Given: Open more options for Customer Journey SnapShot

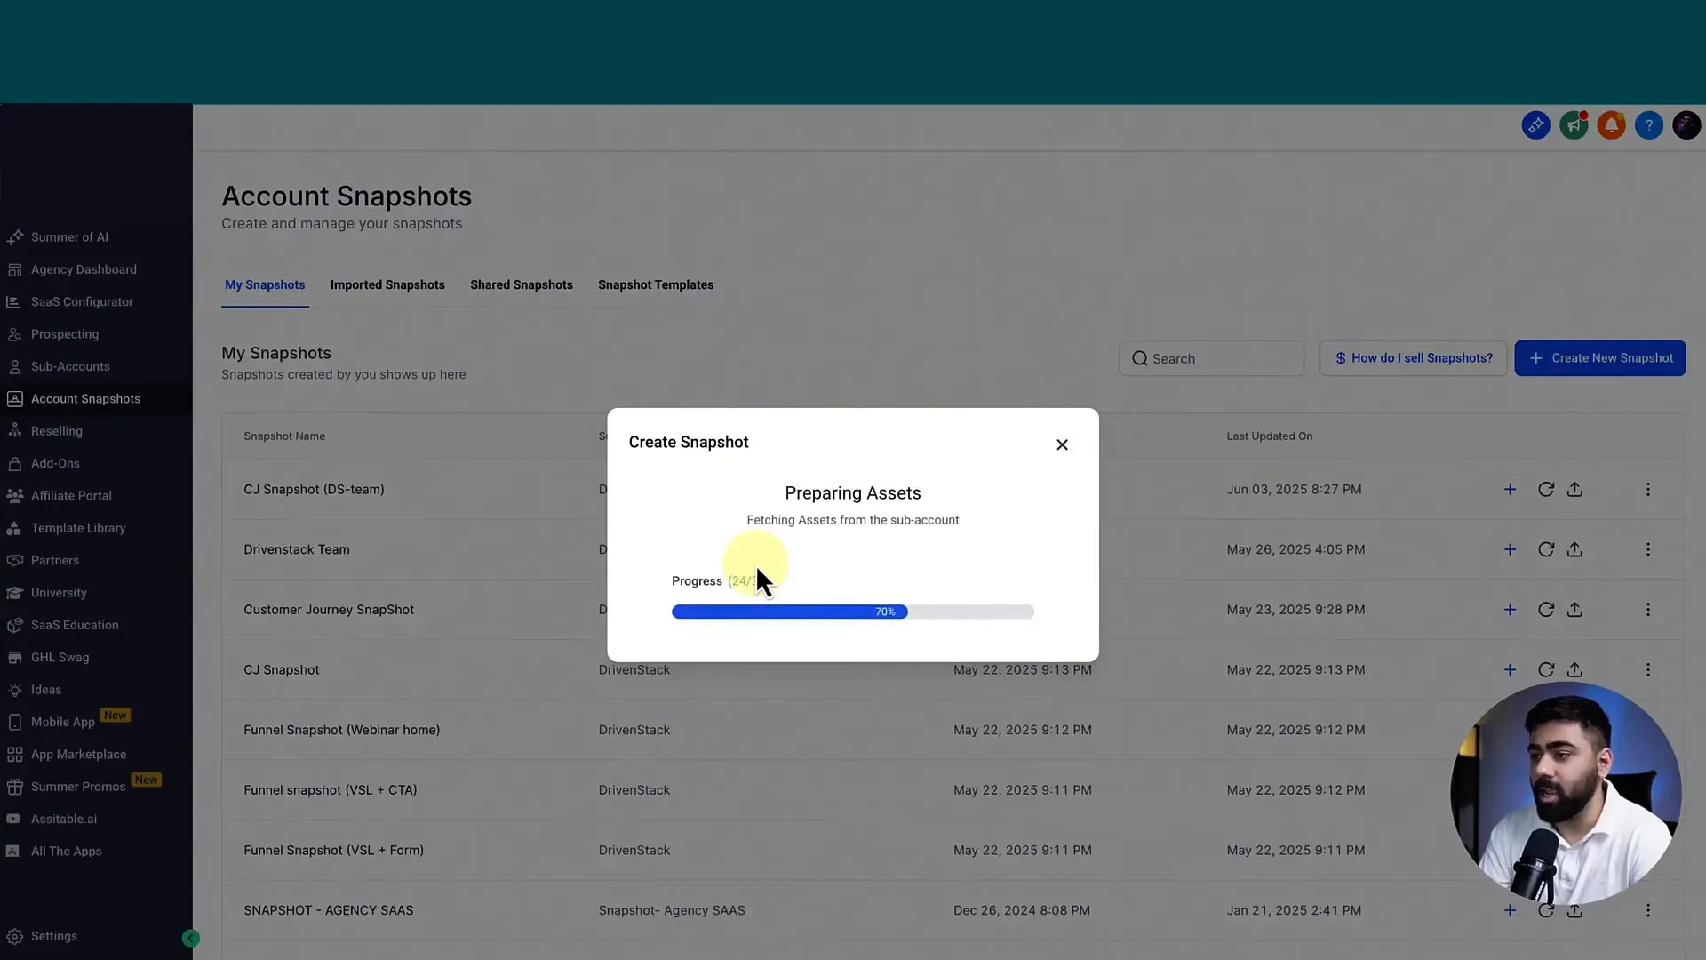Looking at the screenshot, I should [1648, 610].
